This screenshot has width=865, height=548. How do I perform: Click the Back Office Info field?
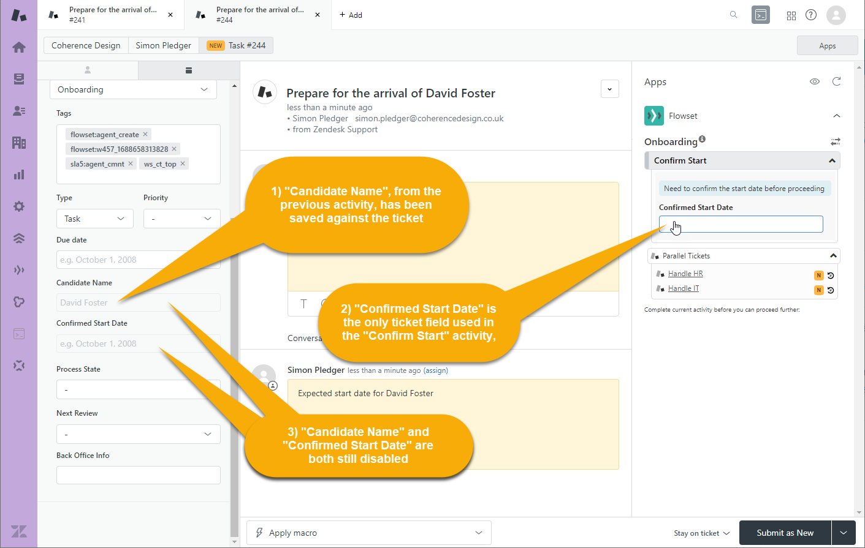(139, 475)
